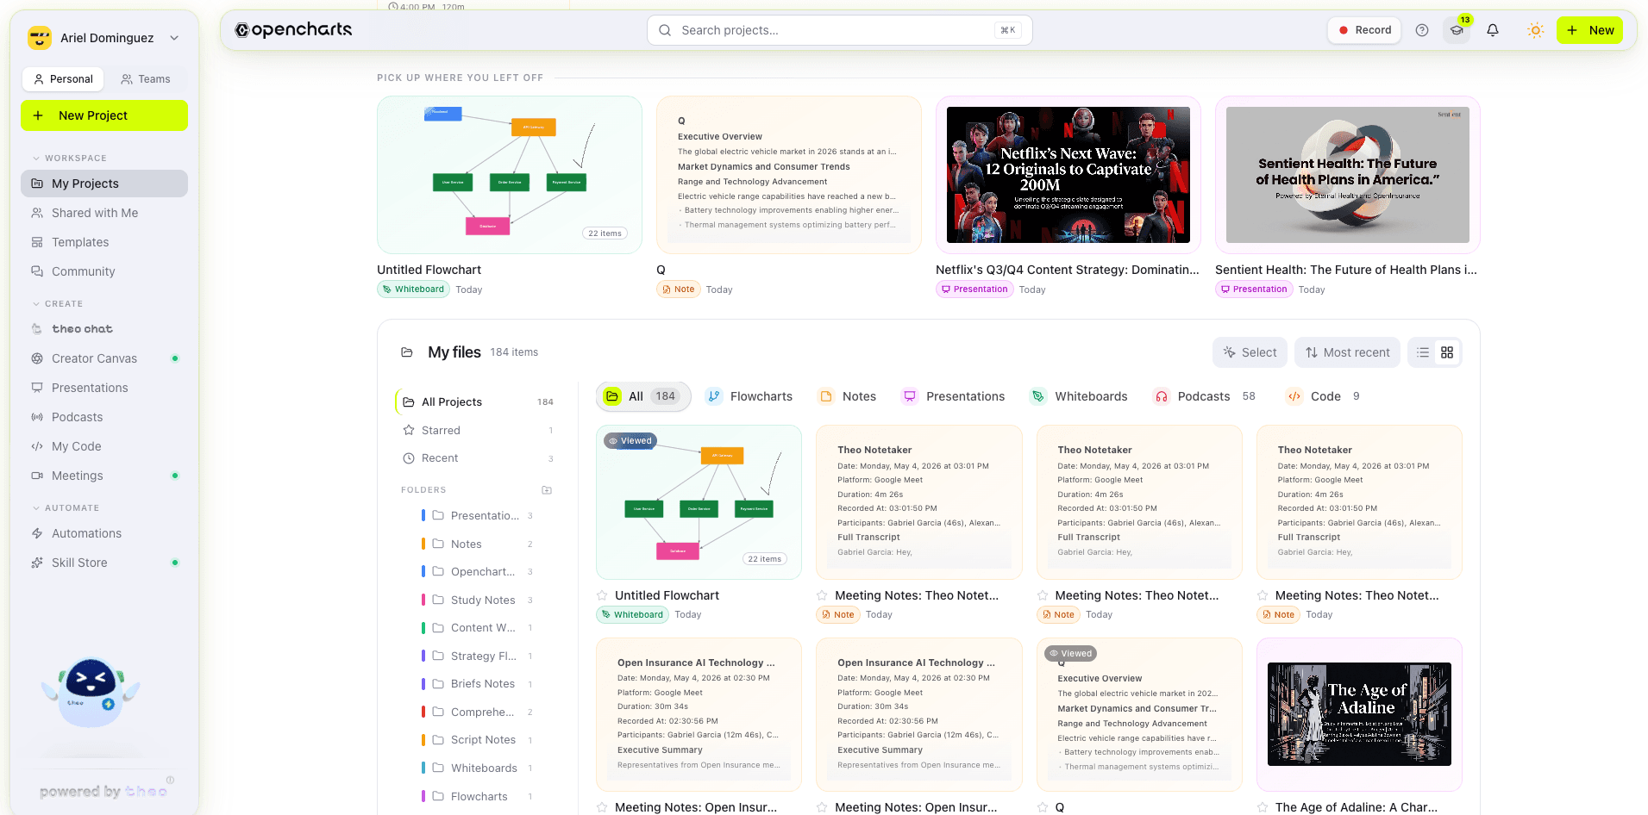
Task: Select All Projects in file tree
Action: click(479, 402)
